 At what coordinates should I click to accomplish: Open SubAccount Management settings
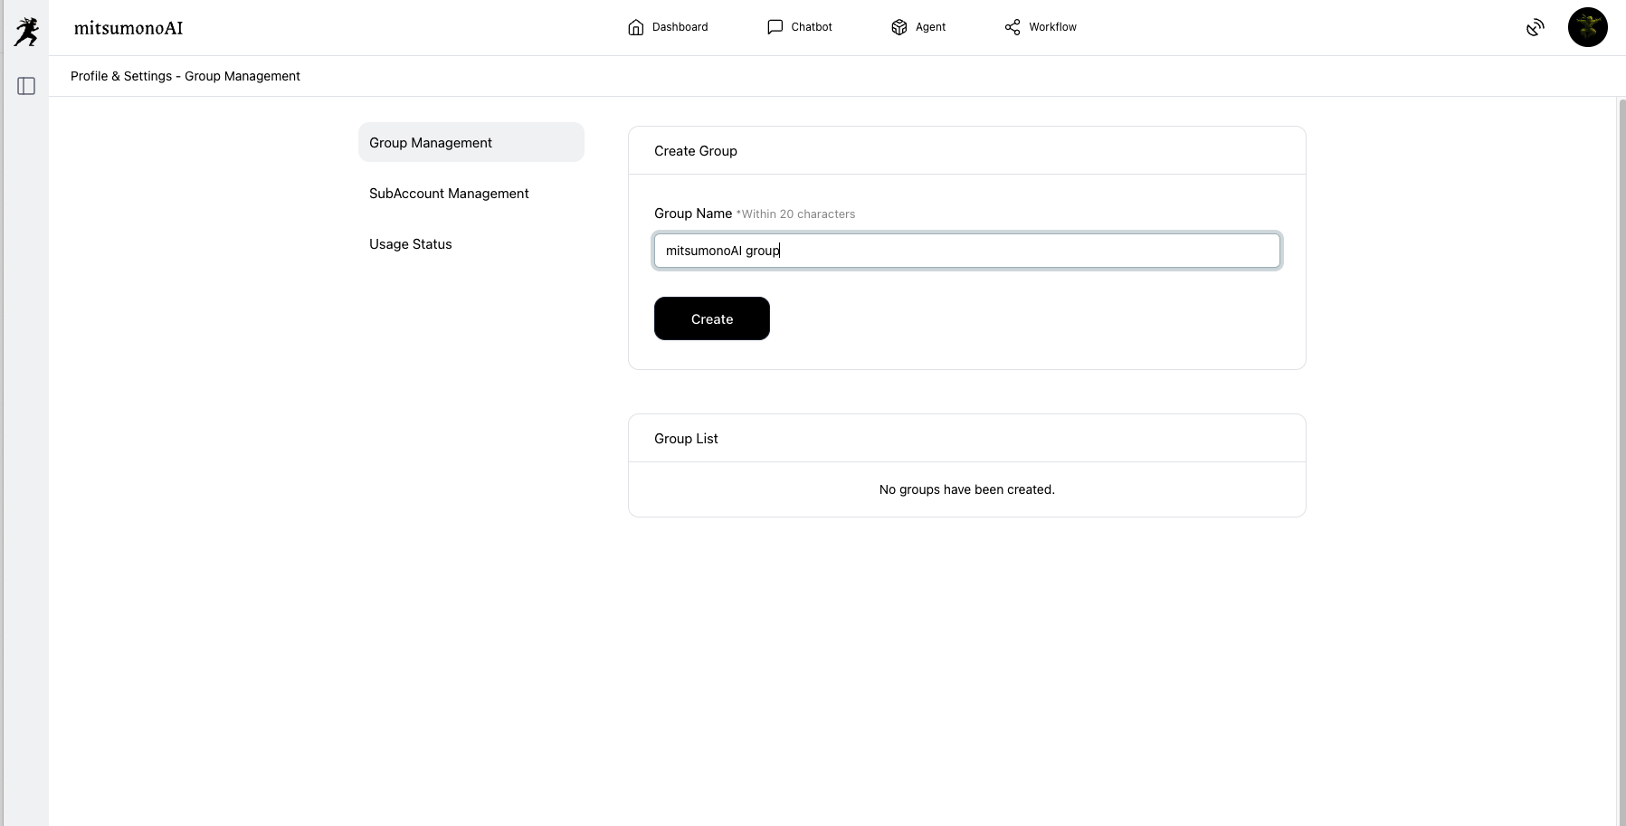(449, 194)
